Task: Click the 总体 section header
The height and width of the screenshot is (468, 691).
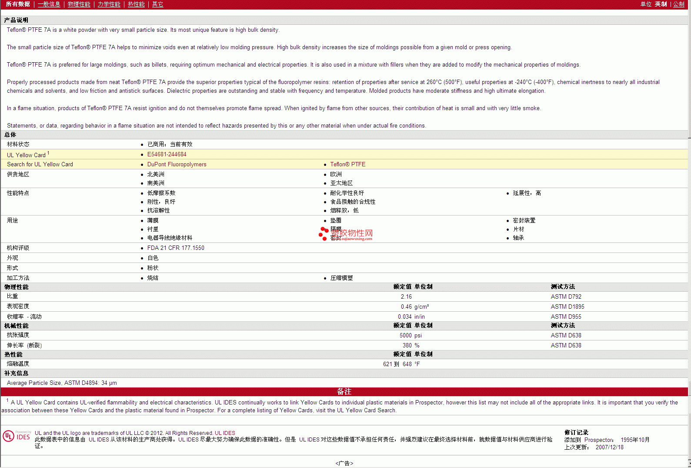Action: click(x=10, y=135)
